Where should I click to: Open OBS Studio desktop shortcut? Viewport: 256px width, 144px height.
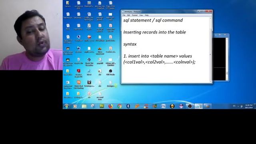click(110, 72)
